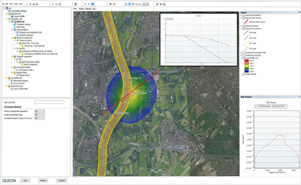Click the User comment input field
Image resolution: width=301 pixels, height=185 pixels.
49,102
